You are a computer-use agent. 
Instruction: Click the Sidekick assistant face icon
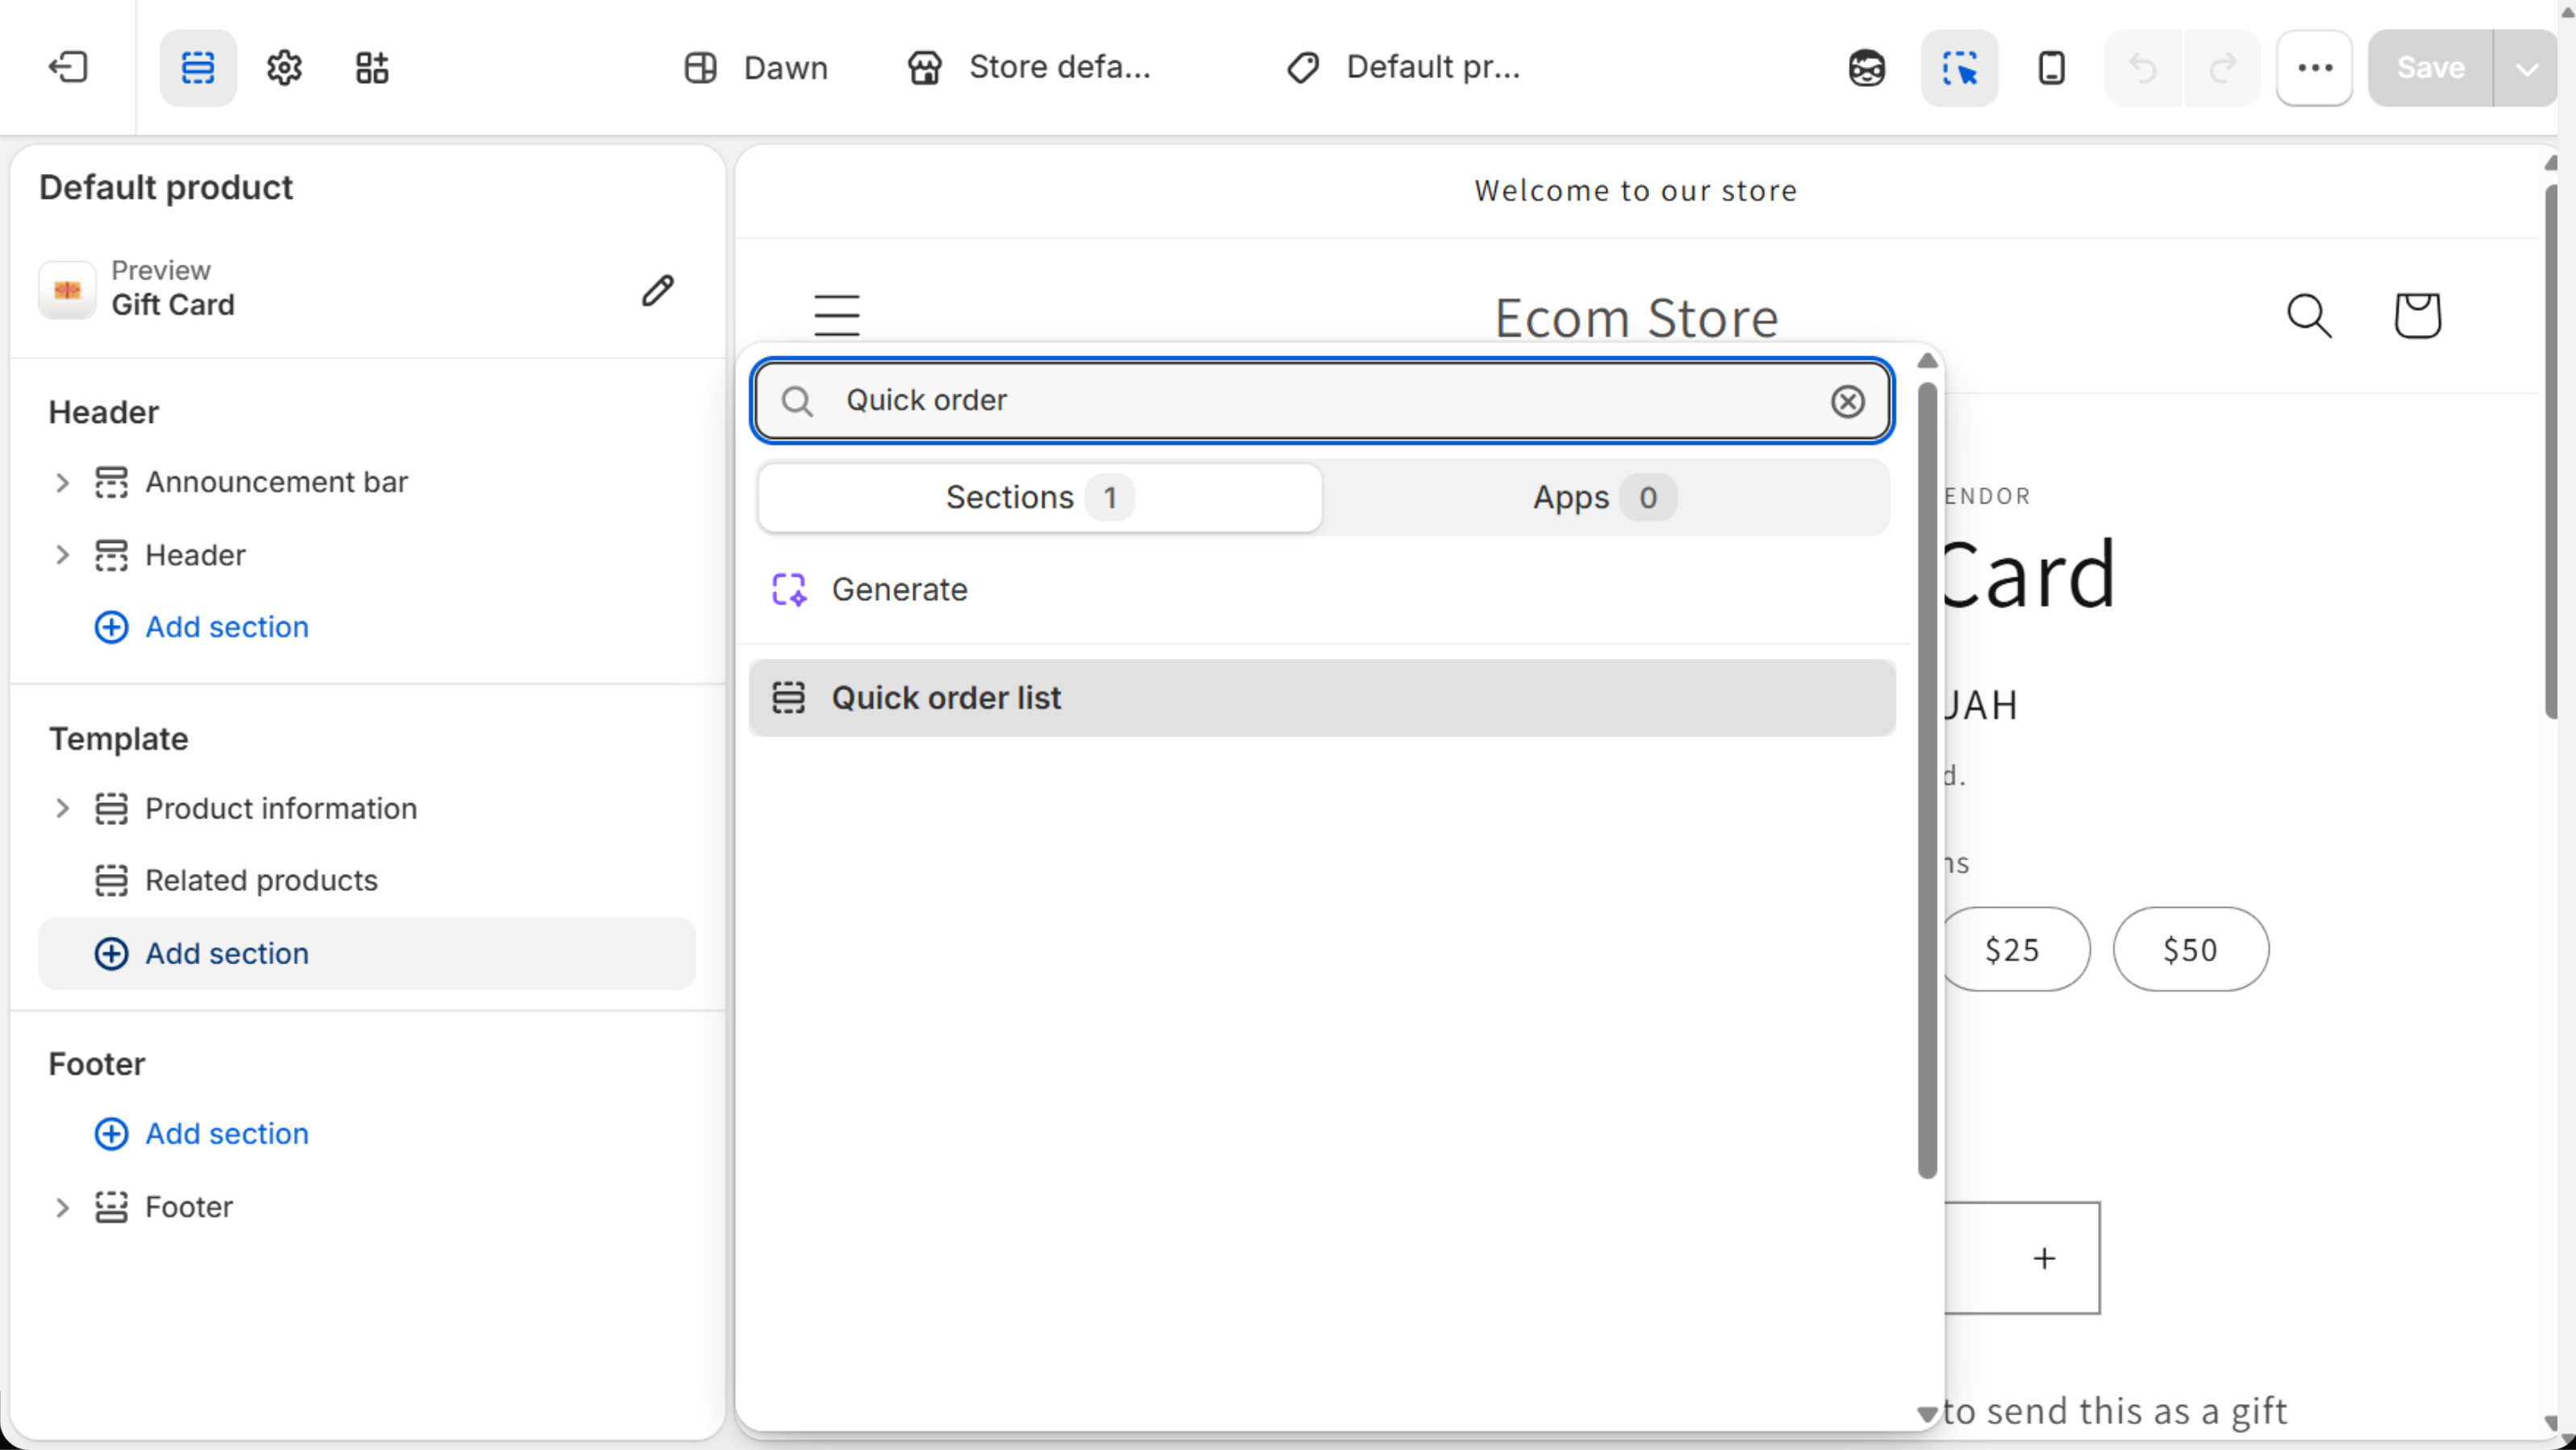(1866, 67)
